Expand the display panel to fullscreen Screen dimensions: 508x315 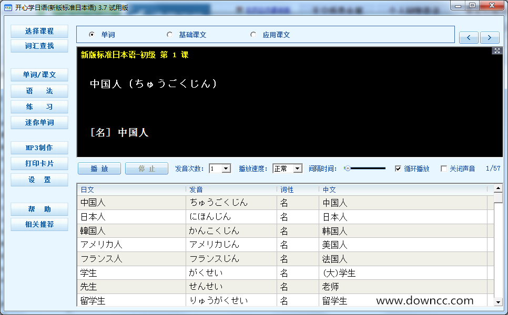pyautogui.click(x=497, y=51)
